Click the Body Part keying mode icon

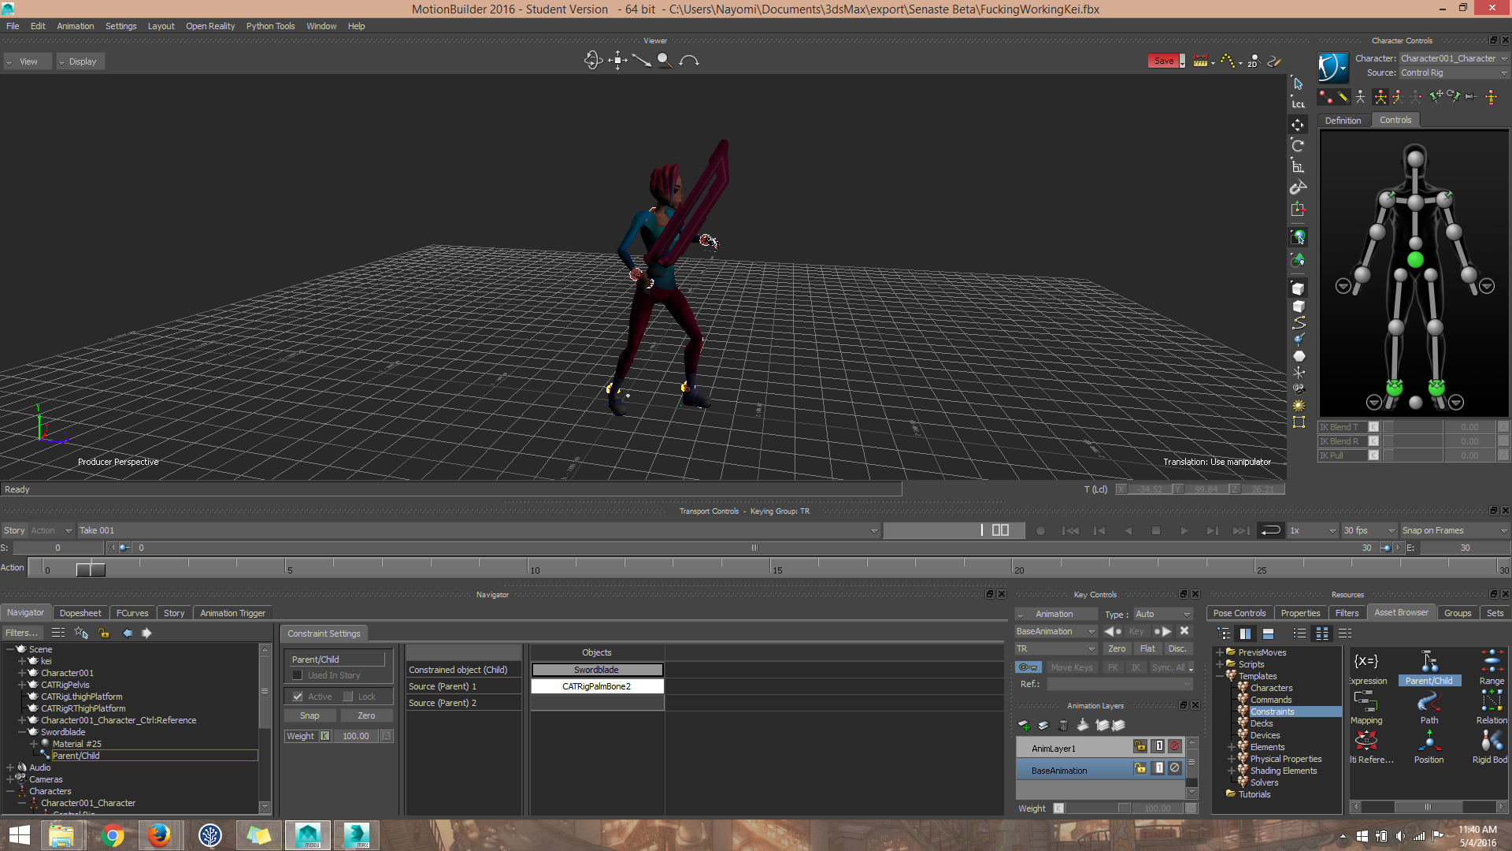pyautogui.click(x=1397, y=97)
